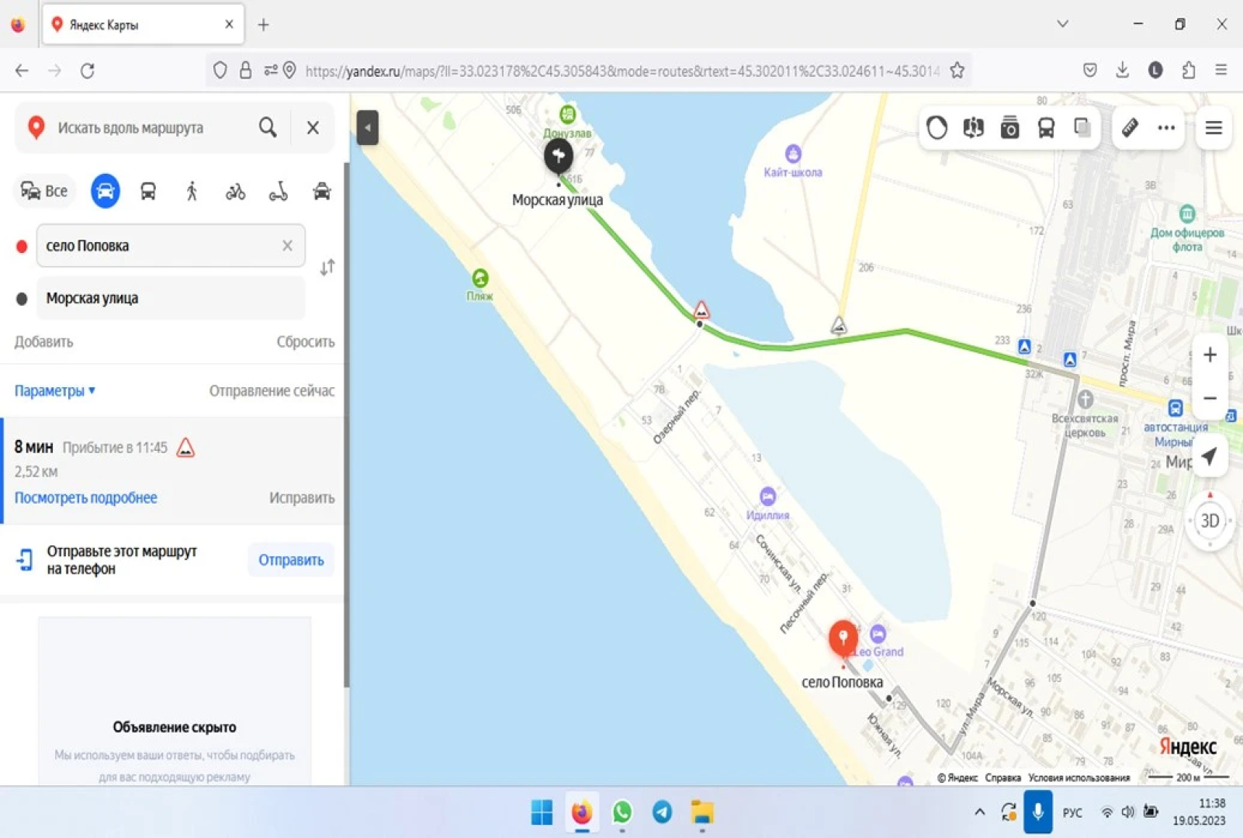This screenshot has height=838, width=1243.
Task: Edit the 'Морская улица' destination field
Action: tap(171, 298)
